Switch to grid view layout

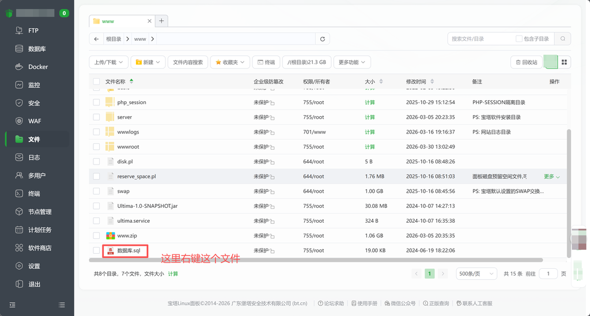tap(564, 62)
